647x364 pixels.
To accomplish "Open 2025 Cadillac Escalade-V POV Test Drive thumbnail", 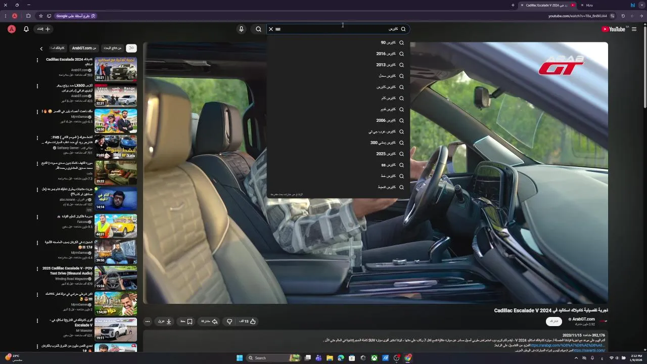I will tap(116, 278).
